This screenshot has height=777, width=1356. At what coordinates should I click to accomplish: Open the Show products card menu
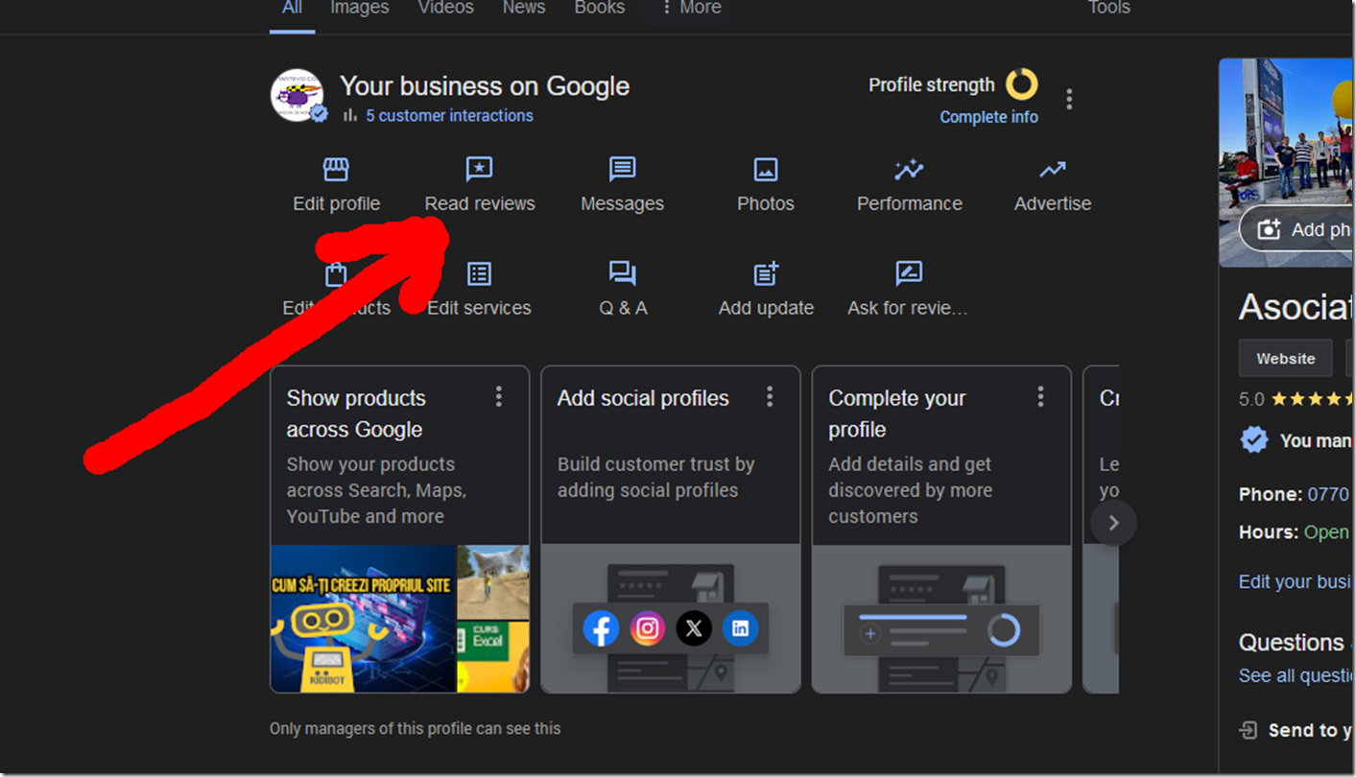498,395
